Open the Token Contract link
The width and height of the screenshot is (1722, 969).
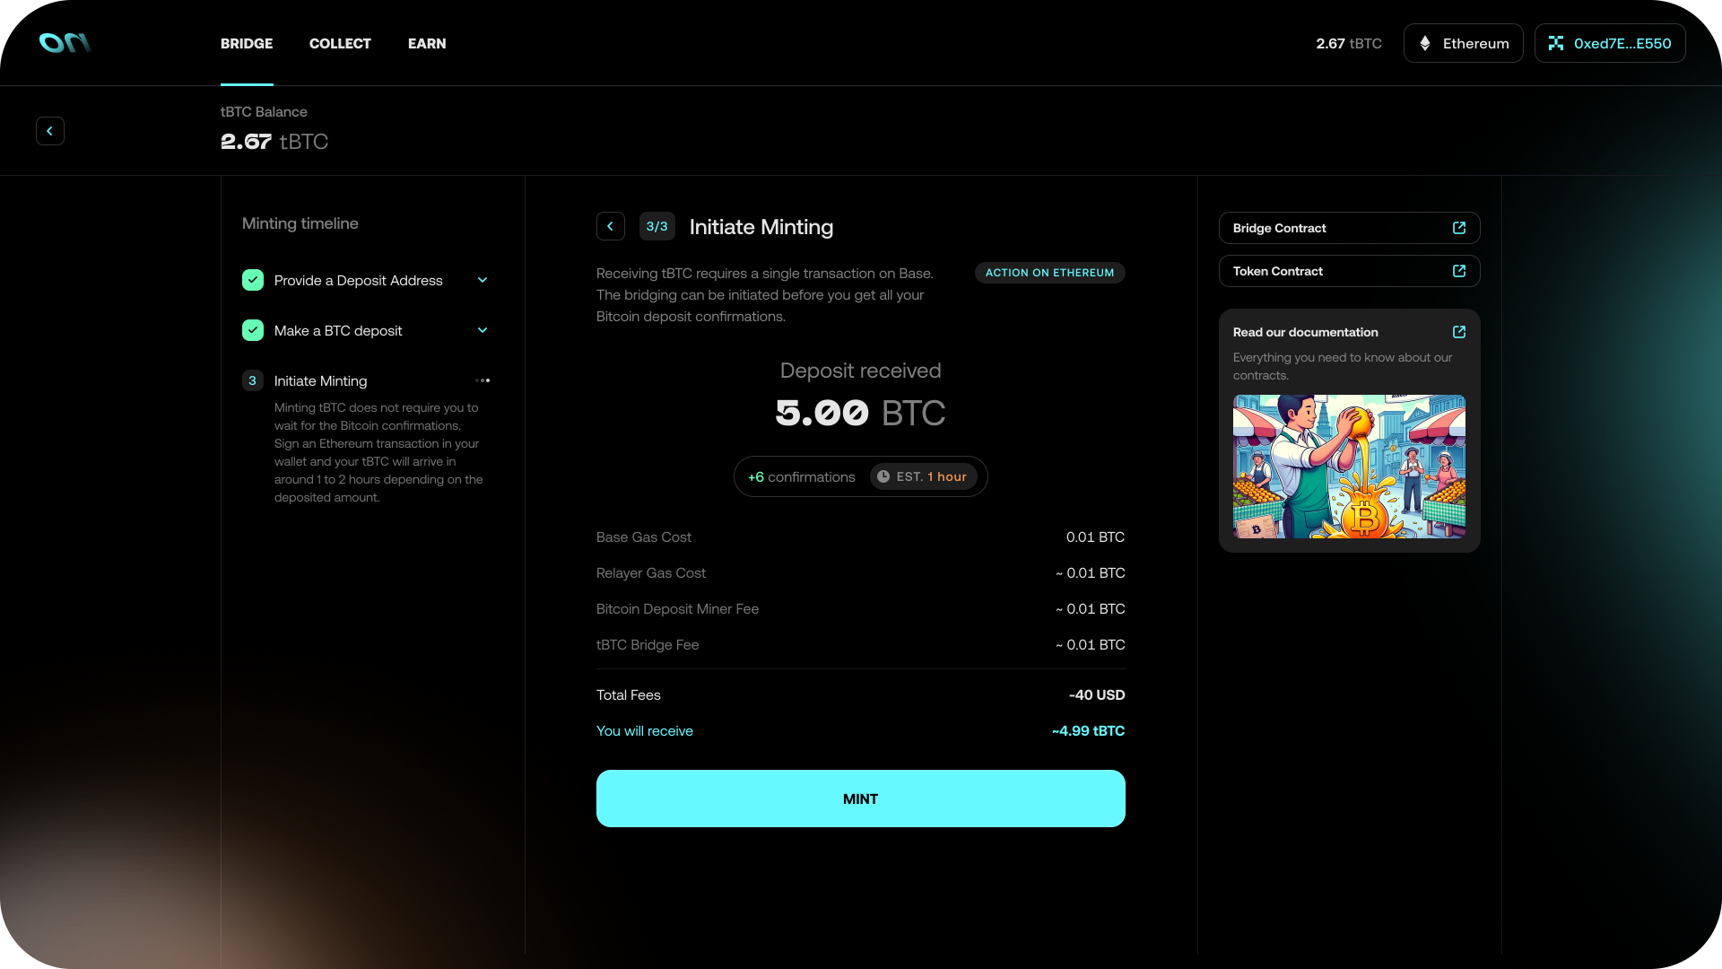[x=1350, y=271]
